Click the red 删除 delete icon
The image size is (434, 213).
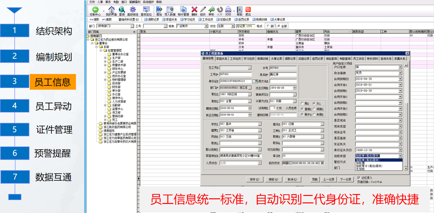click(194, 10)
